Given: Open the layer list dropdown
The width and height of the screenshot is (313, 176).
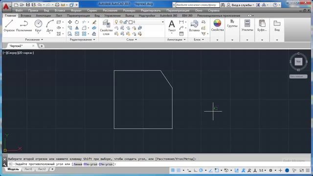Looking at the screenshot, I should [163, 22].
